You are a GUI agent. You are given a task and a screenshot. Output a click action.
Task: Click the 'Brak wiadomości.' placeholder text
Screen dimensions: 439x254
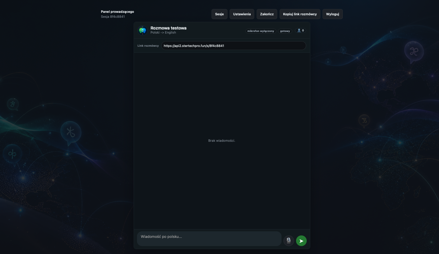[x=222, y=141]
